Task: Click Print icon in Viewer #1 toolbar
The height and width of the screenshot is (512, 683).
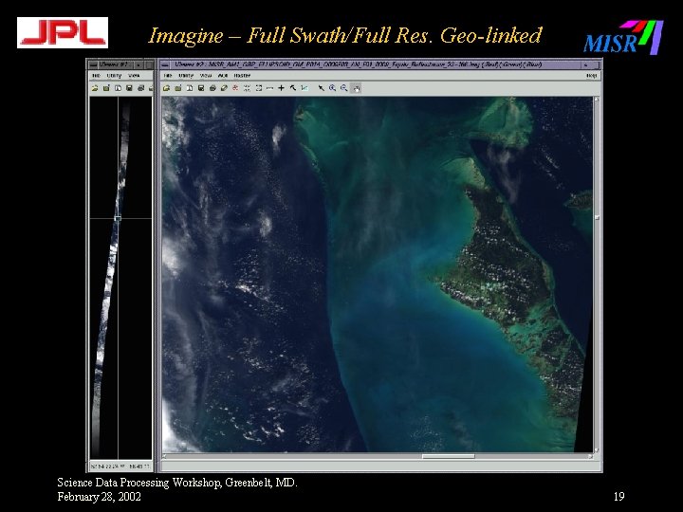Action: (x=140, y=88)
